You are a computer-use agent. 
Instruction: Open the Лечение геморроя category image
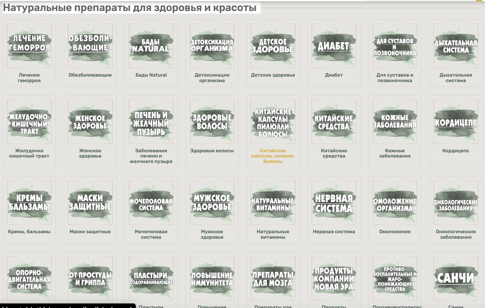[x=29, y=46]
